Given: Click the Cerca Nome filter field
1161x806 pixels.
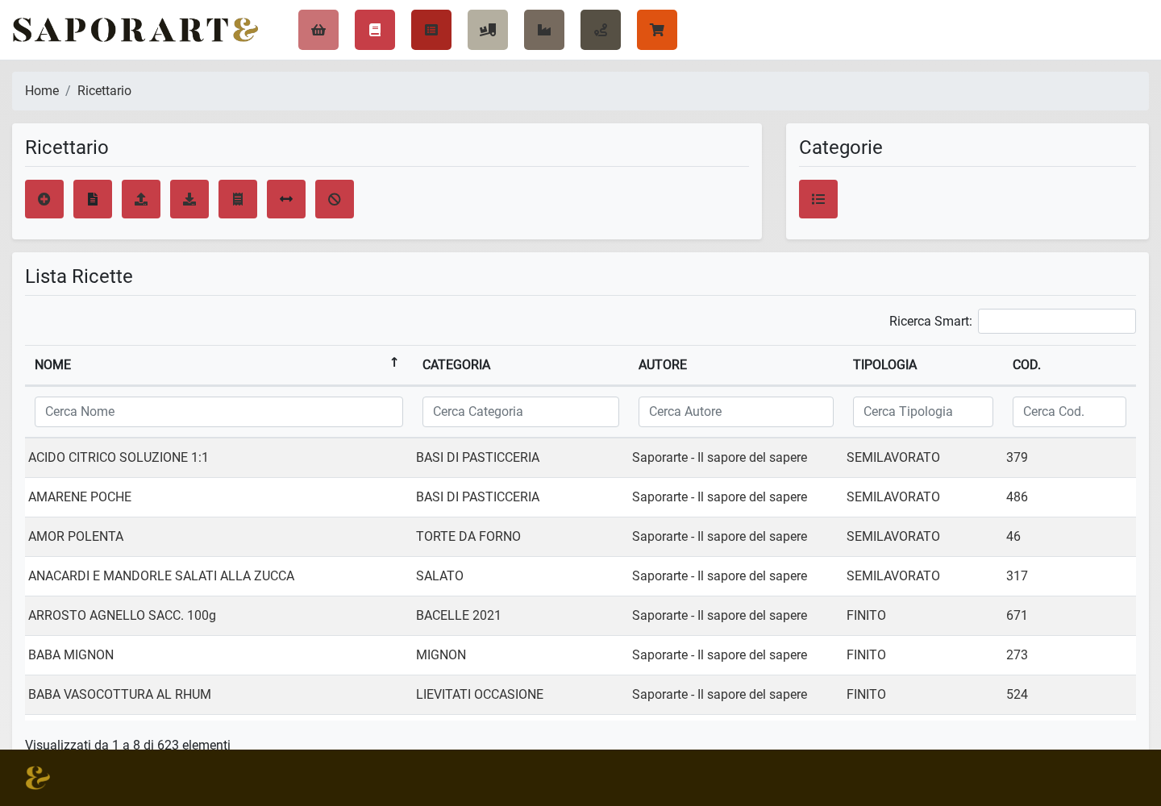Looking at the screenshot, I should (218, 412).
